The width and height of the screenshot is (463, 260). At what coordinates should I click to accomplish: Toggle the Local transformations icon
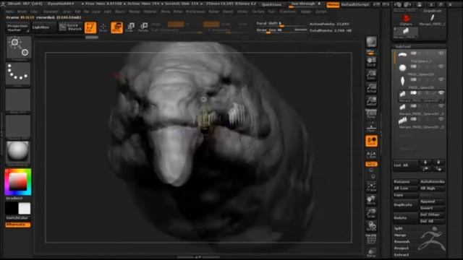(371, 141)
